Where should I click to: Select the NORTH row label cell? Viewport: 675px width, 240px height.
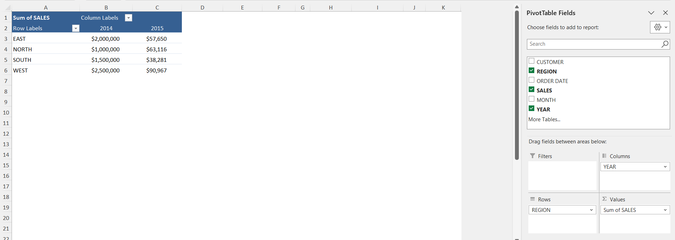coord(46,49)
